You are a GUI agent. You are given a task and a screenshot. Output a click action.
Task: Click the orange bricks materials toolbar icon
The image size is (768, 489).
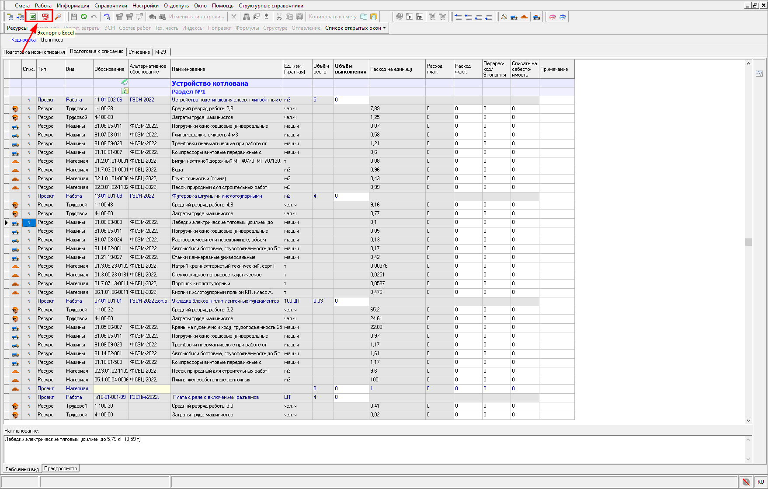[524, 17]
